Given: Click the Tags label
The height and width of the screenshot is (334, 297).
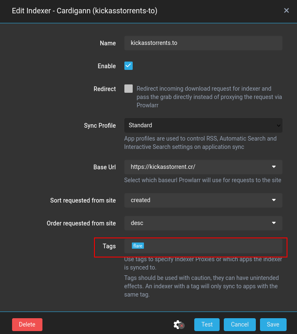Looking at the screenshot, I should coord(109,246).
